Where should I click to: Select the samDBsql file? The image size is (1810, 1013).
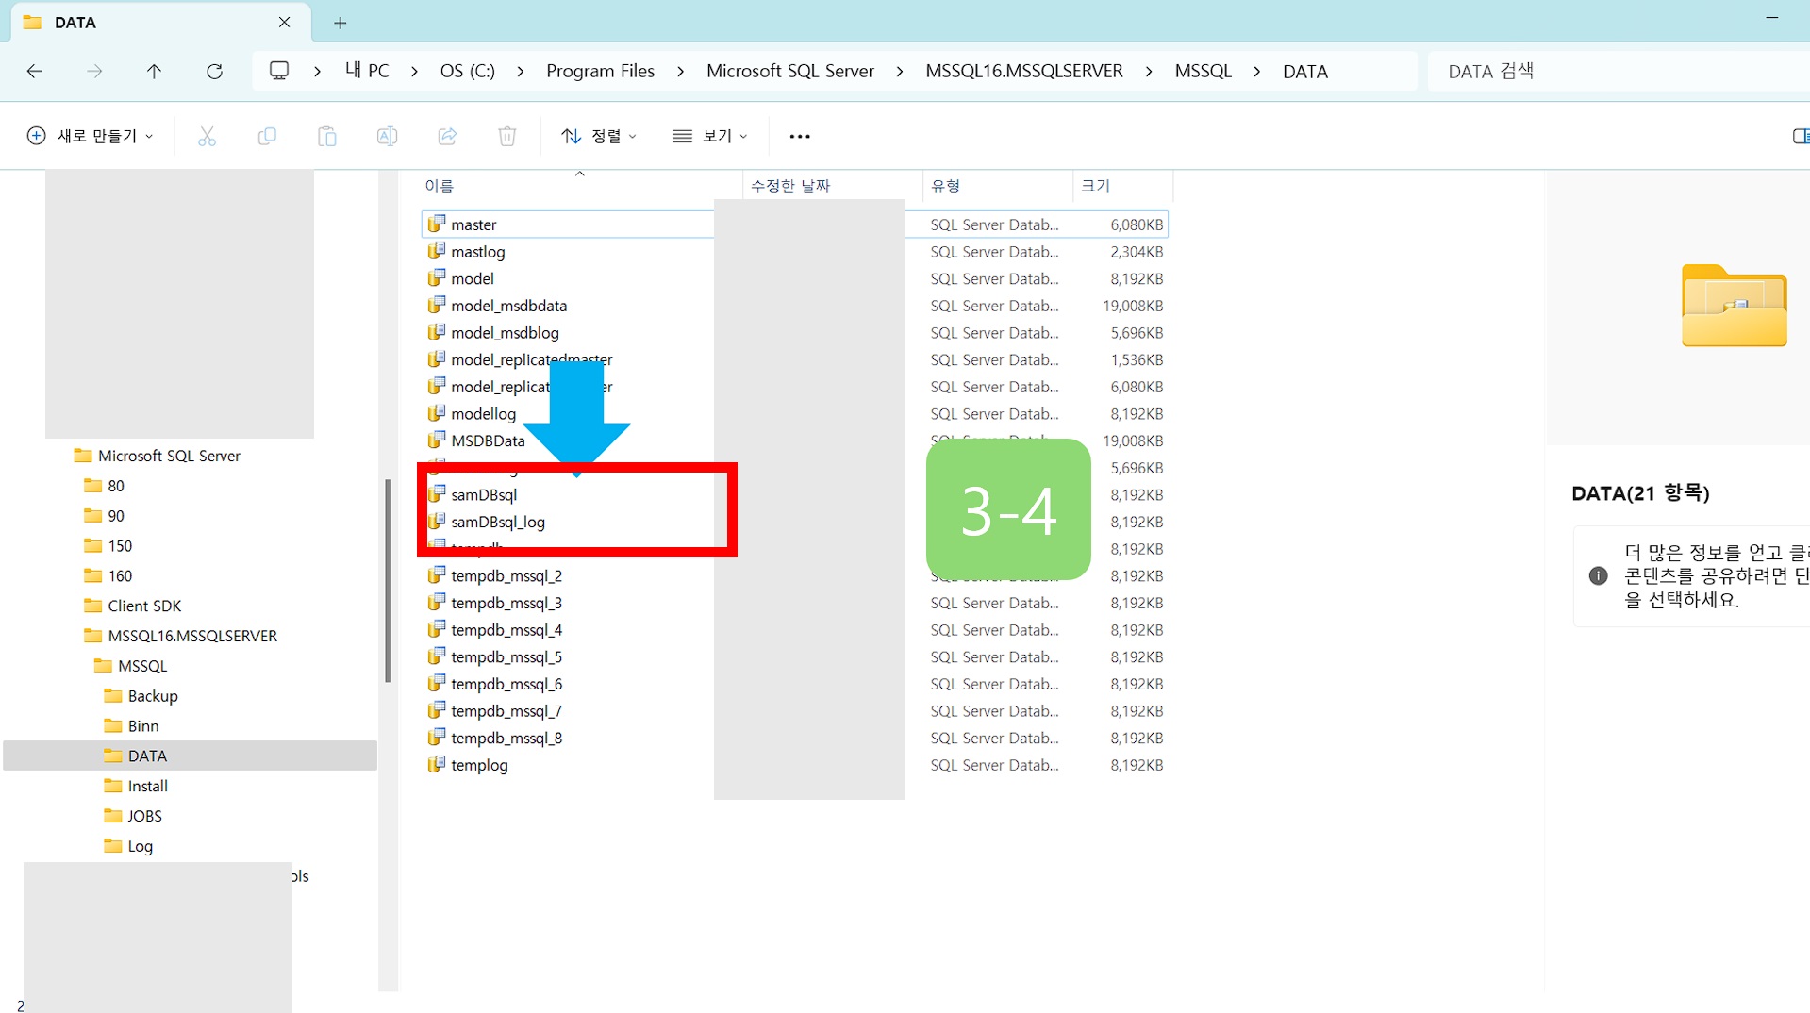pos(484,494)
